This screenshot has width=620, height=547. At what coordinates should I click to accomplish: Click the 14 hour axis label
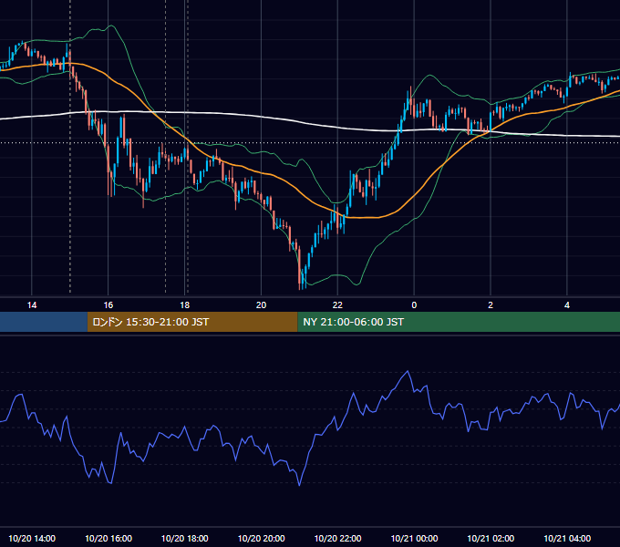(x=32, y=304)
